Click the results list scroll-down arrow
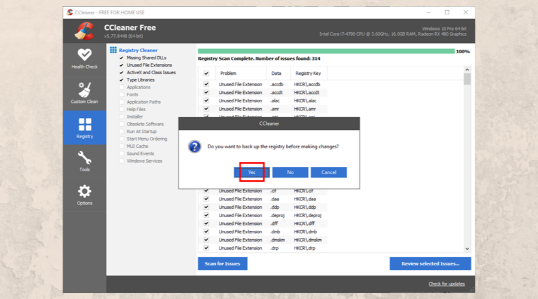The width and height of the screenshot is (538, 299). tap(467, 248)
